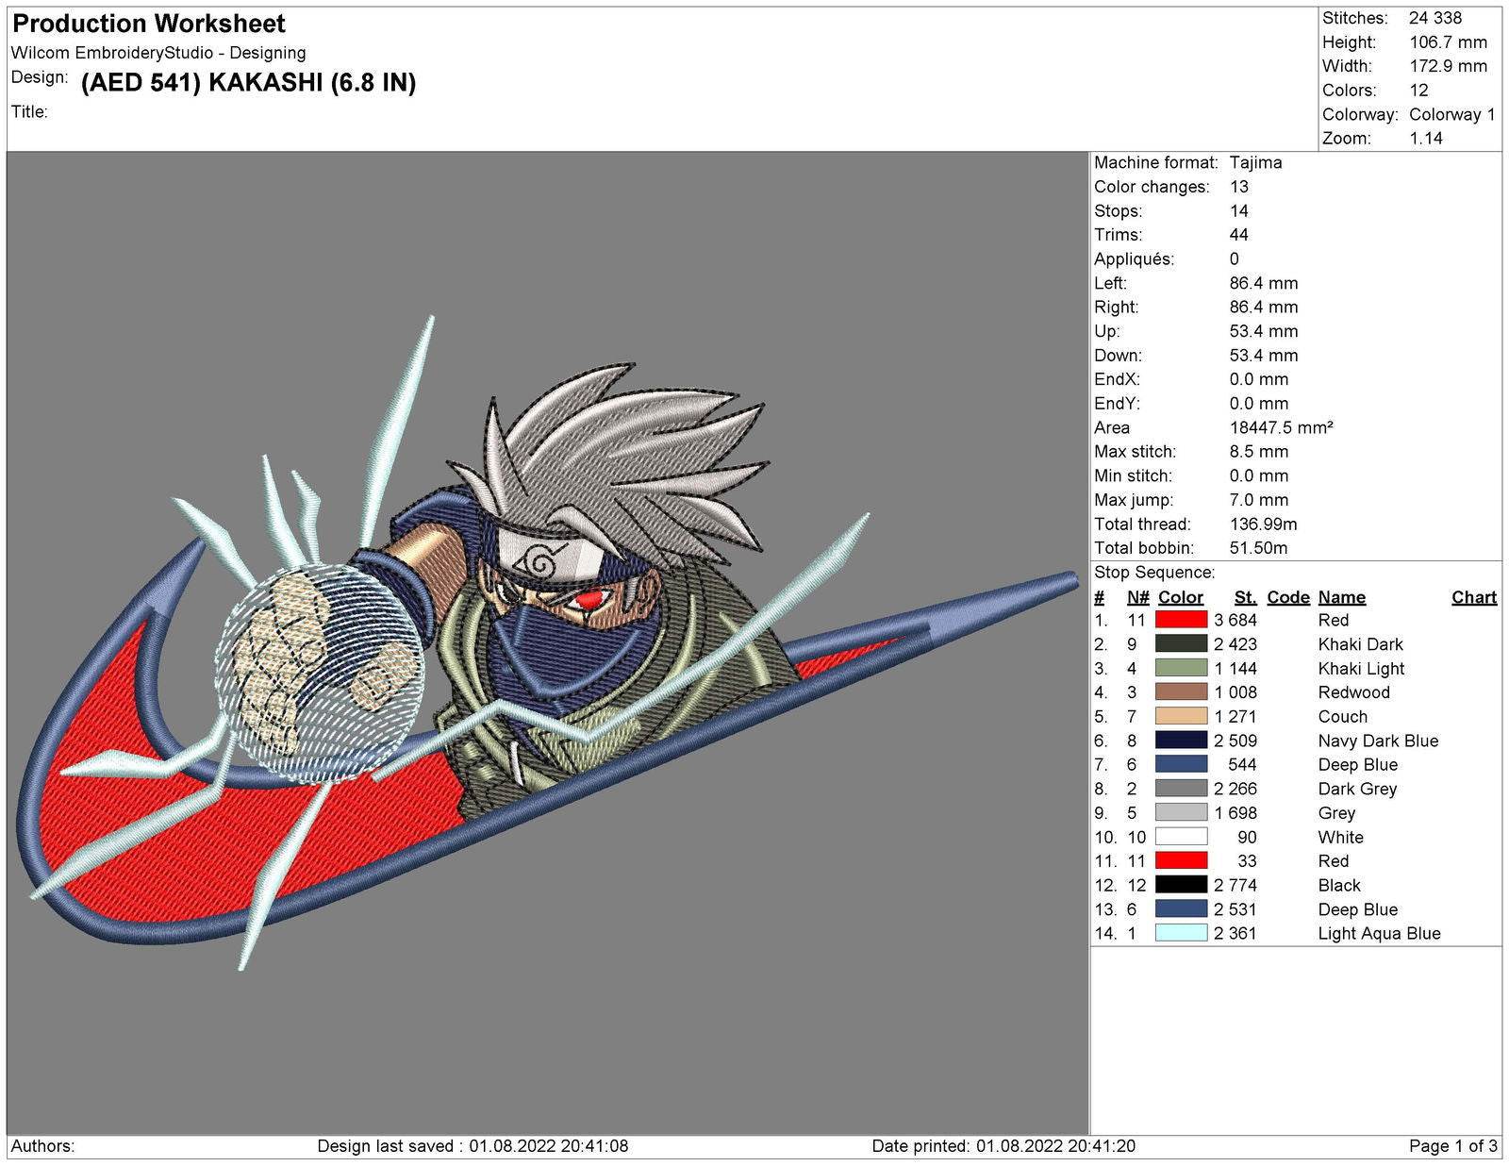Pick the Navy Dark Blue swatch
This screenshot has width=1509, height=1166.
click(1181, 741)
